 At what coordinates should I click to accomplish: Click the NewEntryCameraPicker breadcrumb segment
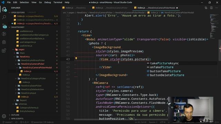point(101,13)
